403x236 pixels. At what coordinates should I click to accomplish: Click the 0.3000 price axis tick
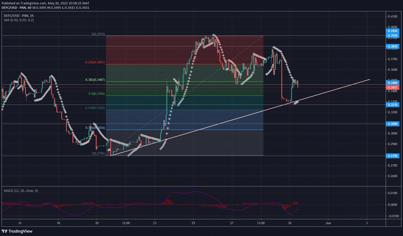point(392,133)
